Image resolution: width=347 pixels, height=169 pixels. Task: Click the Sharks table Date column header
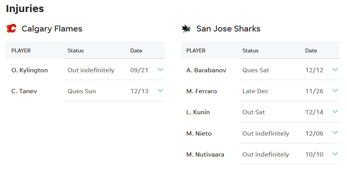pyautogui.click(x=311, y=51)
